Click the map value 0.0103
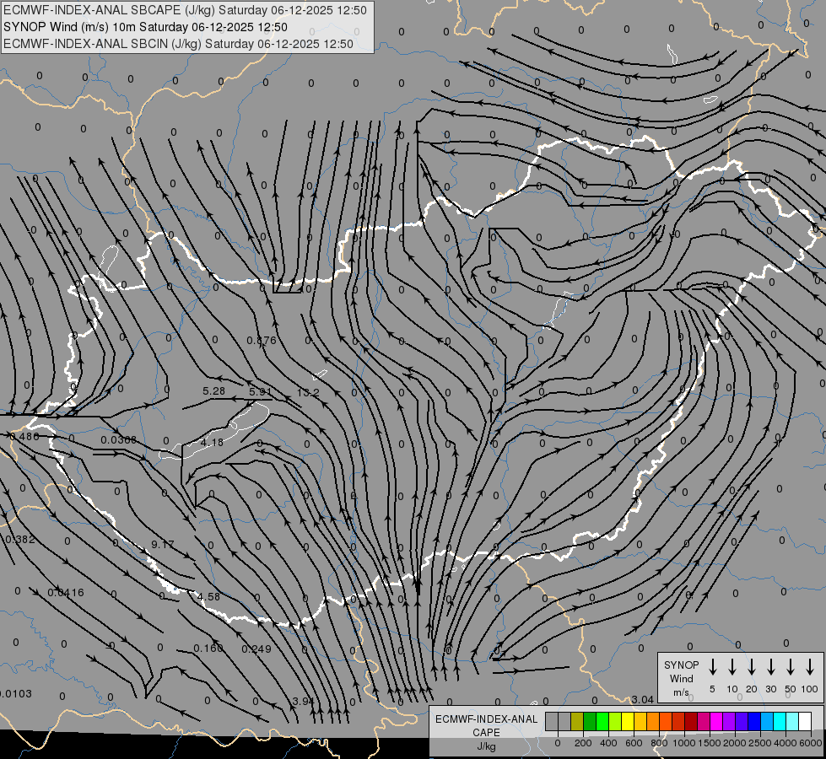826x759 pixels. [16, 694]
